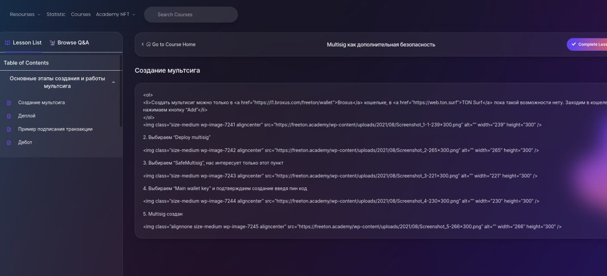Open the Academy NFT dropdown
This screenshot has width=607, height=276.
pyautogui.click(x=116, y=15)
